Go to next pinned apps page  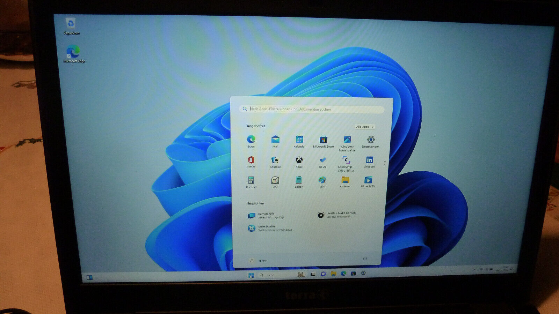[385, 165]
